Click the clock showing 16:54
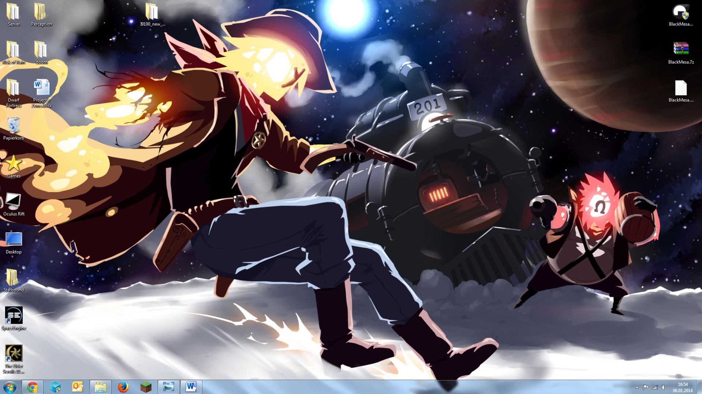This screenshot has width=702, height=394. (x=683, y=384)
